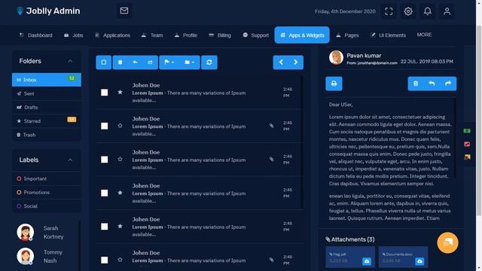The width and height of the screenshot is (482, 271).
Task: Open the flag dropdown in mail toolbar
Action: coord(169,62)
